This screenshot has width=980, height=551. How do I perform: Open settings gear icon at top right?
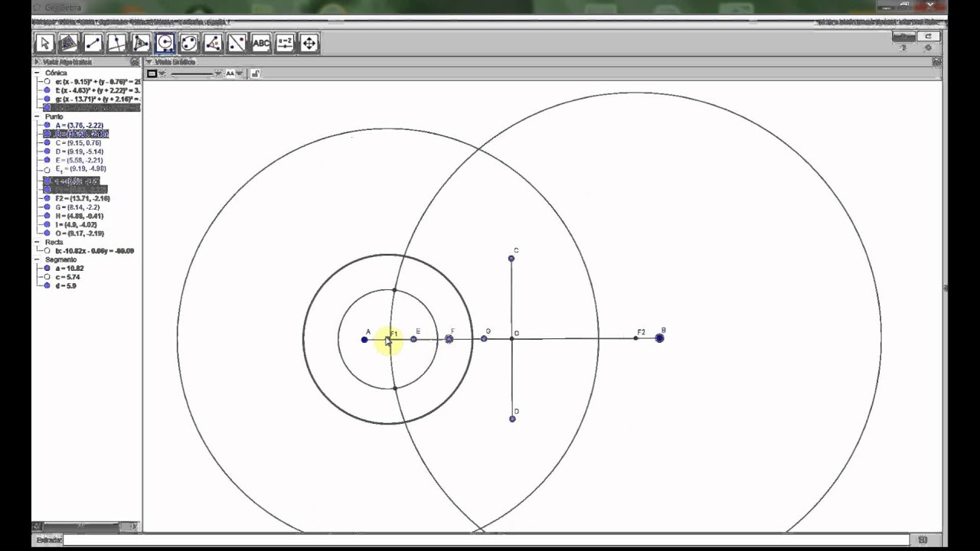tap(928, 48)
